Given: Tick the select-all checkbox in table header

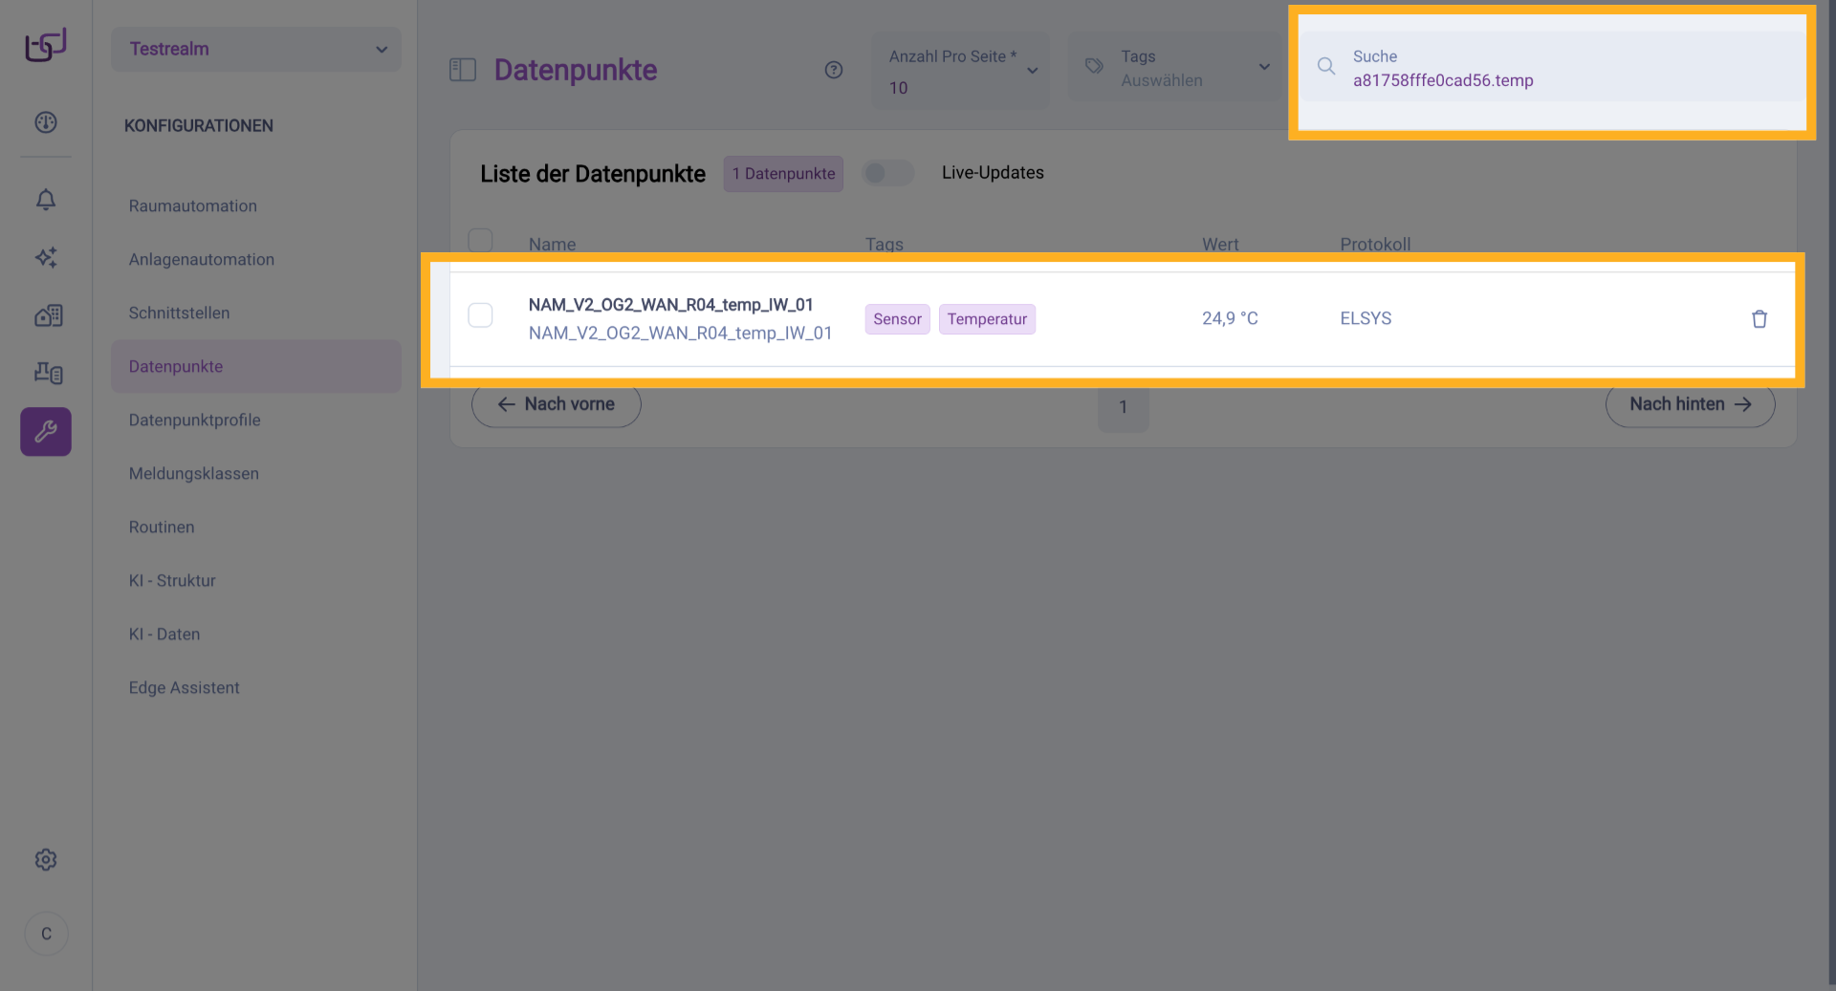Looking at the screenshot, I should point(480,240).
